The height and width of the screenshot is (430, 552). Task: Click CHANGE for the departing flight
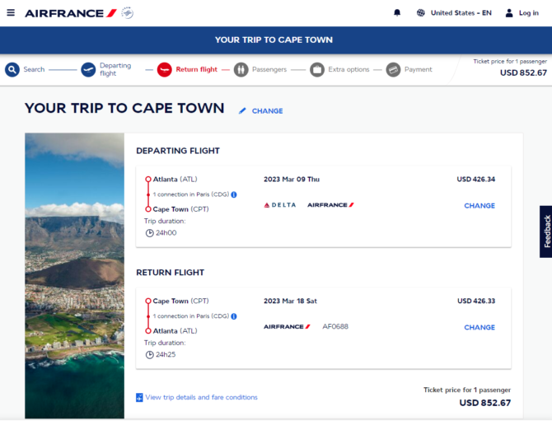[x=479, y=205]
